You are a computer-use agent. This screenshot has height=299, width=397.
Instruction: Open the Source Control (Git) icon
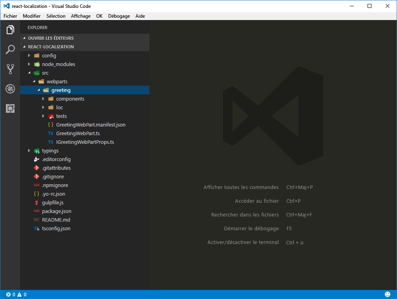pos(10,69)
